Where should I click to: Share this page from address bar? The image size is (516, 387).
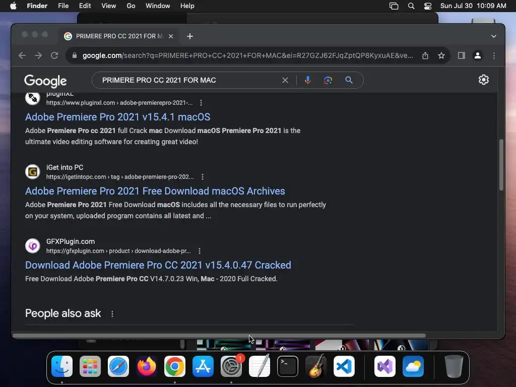click(x=425, y=55)
